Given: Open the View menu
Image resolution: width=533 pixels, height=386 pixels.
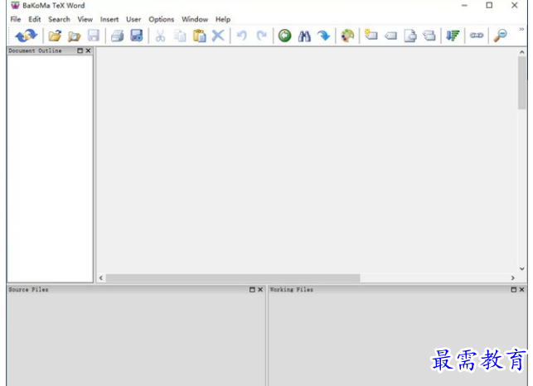Looking at the screenshot, I should [x=85, y=19].
